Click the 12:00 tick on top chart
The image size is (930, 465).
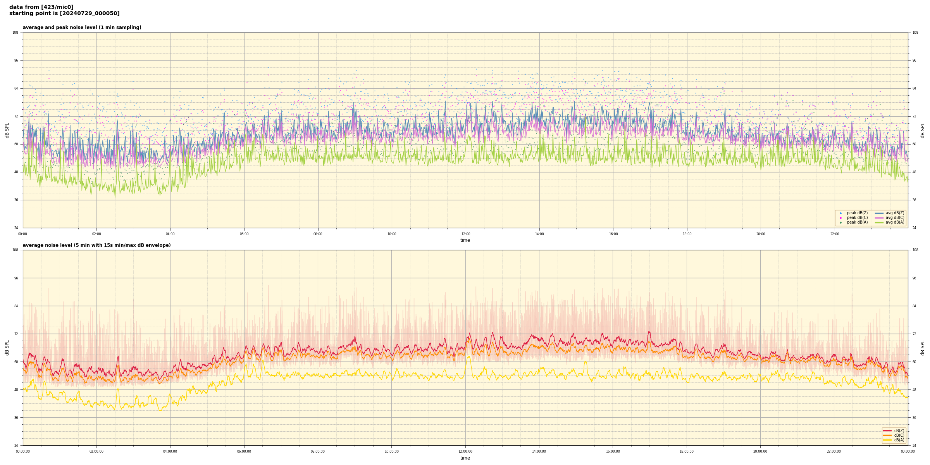(x=465, y=234)
